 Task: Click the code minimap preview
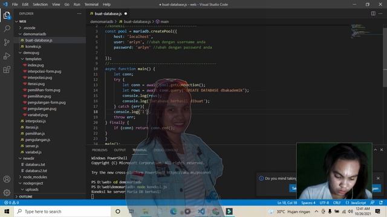pyautogui.click(x=366, y=31)
